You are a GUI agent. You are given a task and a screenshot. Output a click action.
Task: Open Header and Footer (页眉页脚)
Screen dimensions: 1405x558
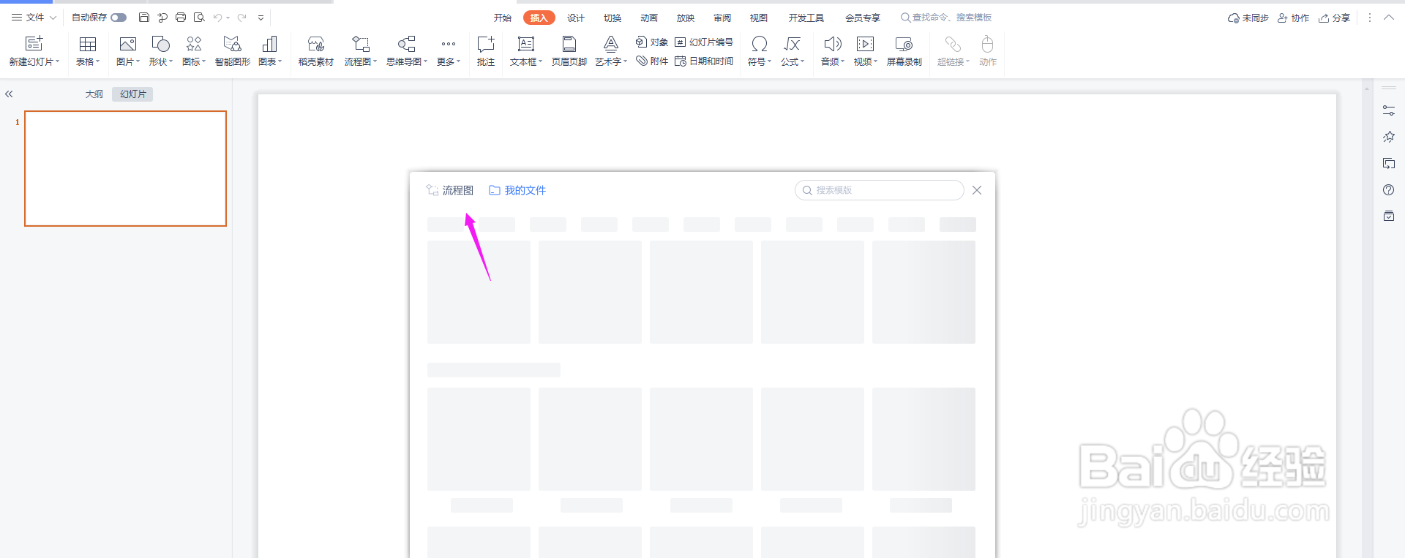click(569, 51)
